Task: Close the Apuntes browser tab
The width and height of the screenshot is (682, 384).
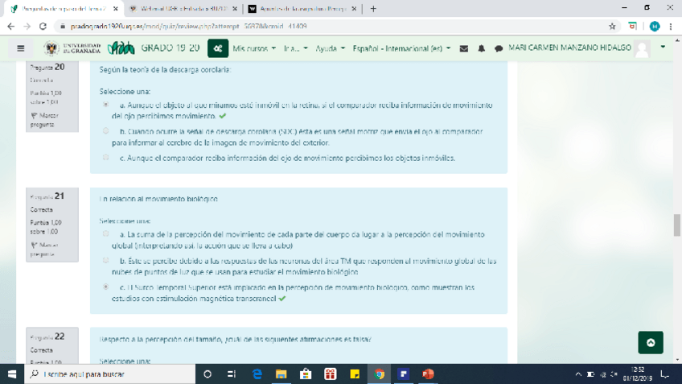Action: 354,9
